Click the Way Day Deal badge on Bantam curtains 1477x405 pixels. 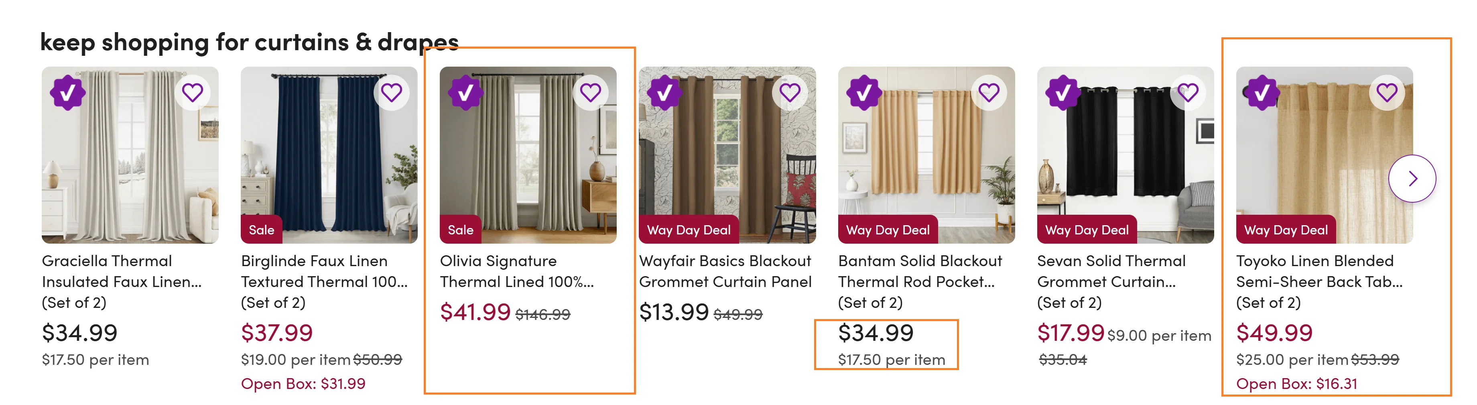click(x=887, y=230)
